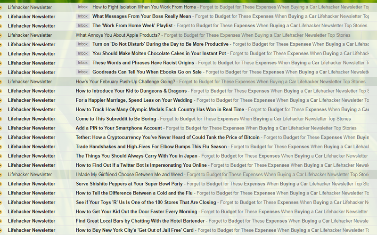
Task: Open the Toys 'R' Us stores closing email
Action: point(146,203)
